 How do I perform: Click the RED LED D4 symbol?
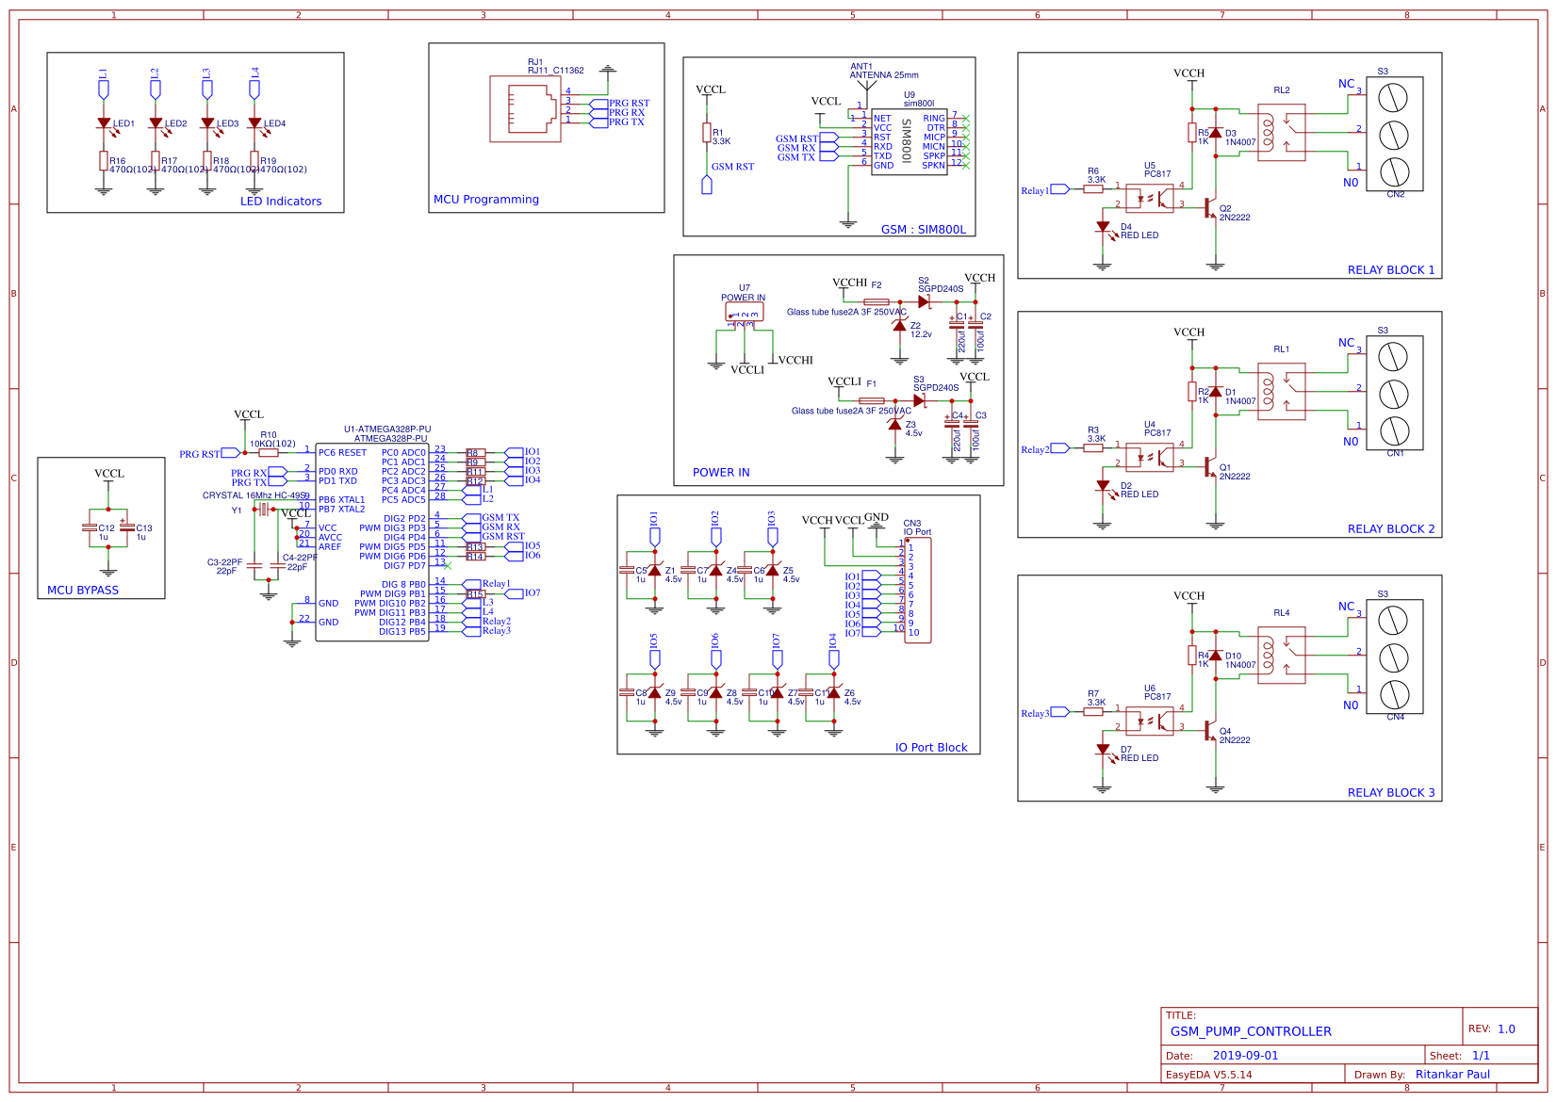tap(1103, 229)
